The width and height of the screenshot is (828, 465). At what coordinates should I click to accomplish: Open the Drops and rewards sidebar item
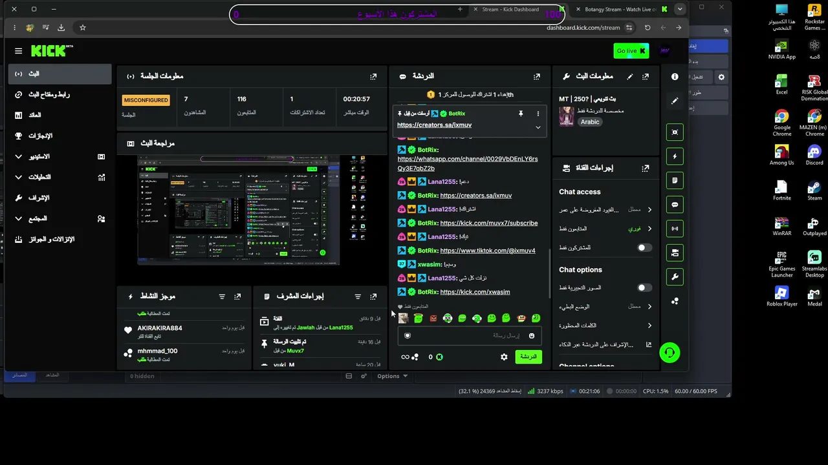point(60,239)
